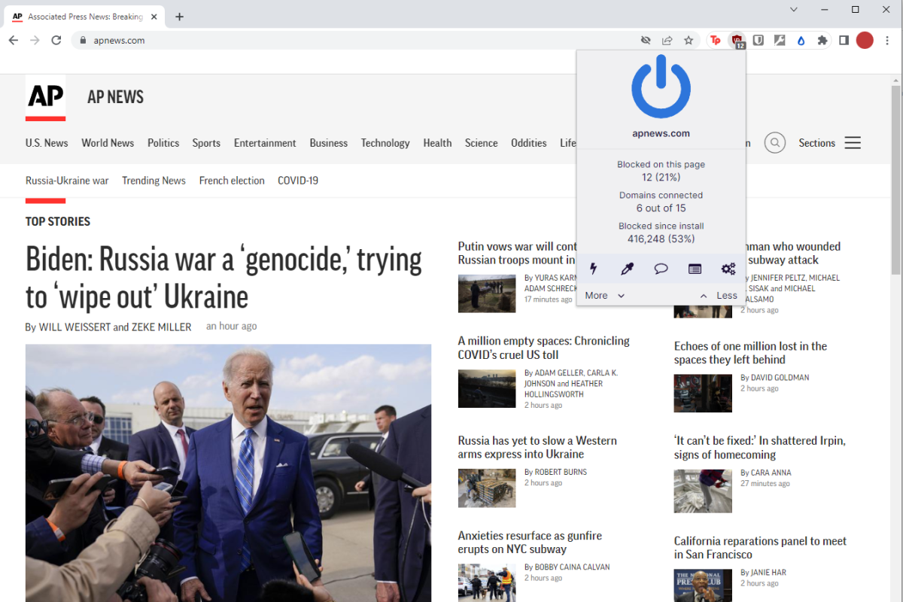Open Putin vows war headline link
Screen dimensions: 903x602
tap(517, 253)
